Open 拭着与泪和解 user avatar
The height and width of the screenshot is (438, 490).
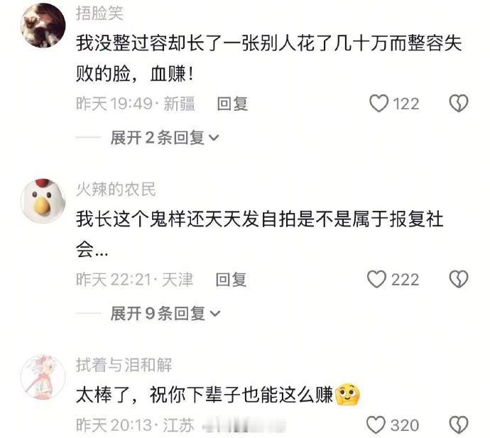pyautogui.click(x=43, y=377)
